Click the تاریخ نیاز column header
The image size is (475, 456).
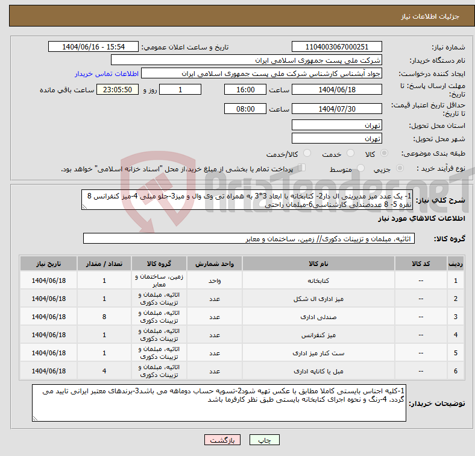48,264
